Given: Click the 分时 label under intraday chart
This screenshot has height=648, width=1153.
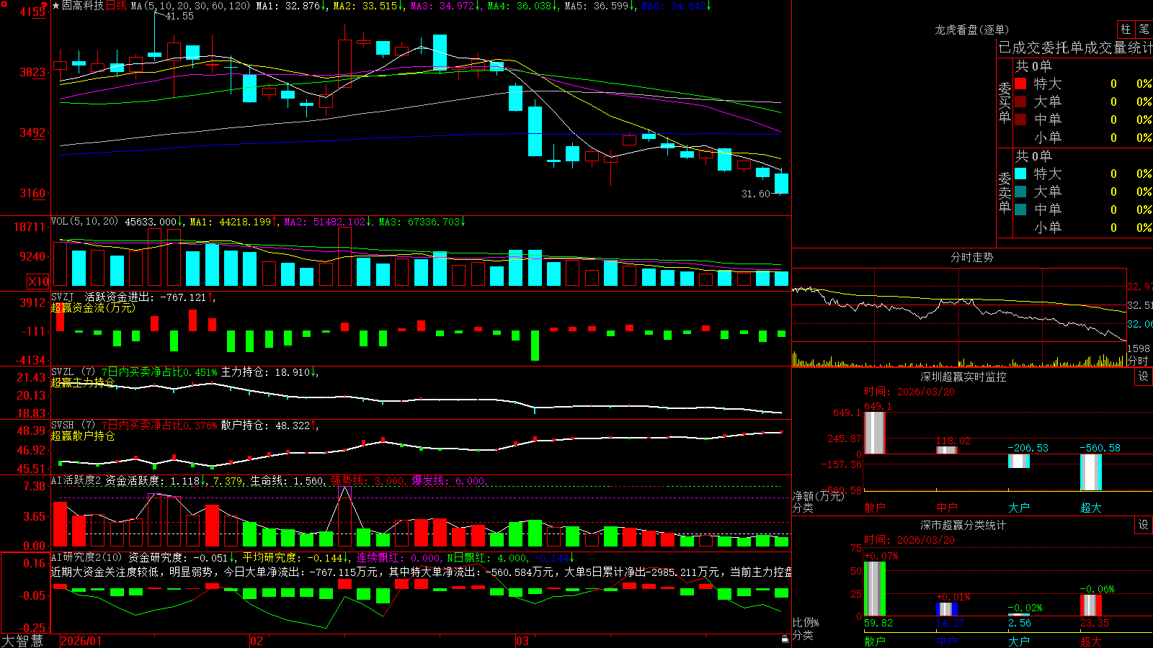Looking at the screenshot, I should [x=1138, y=361].
